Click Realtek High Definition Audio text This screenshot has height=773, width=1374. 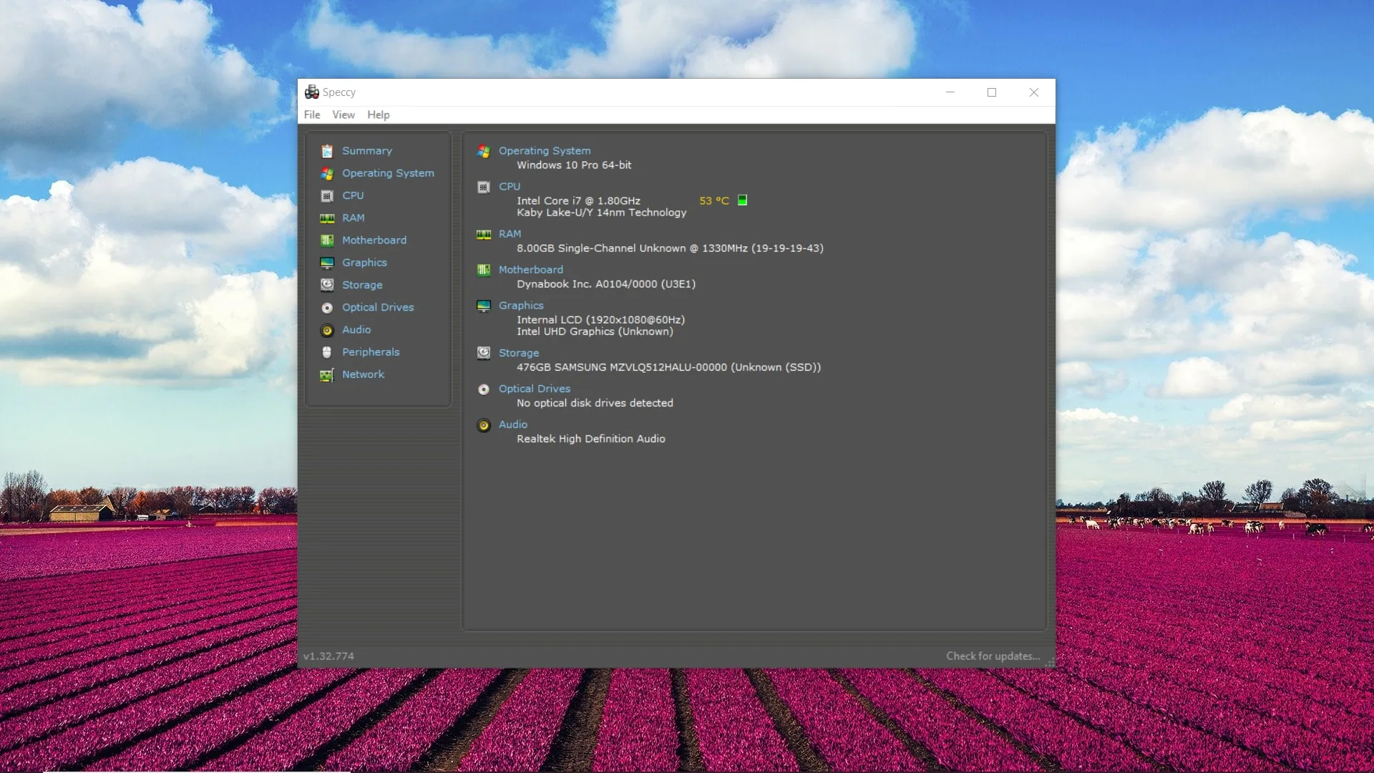coord(591,439)
